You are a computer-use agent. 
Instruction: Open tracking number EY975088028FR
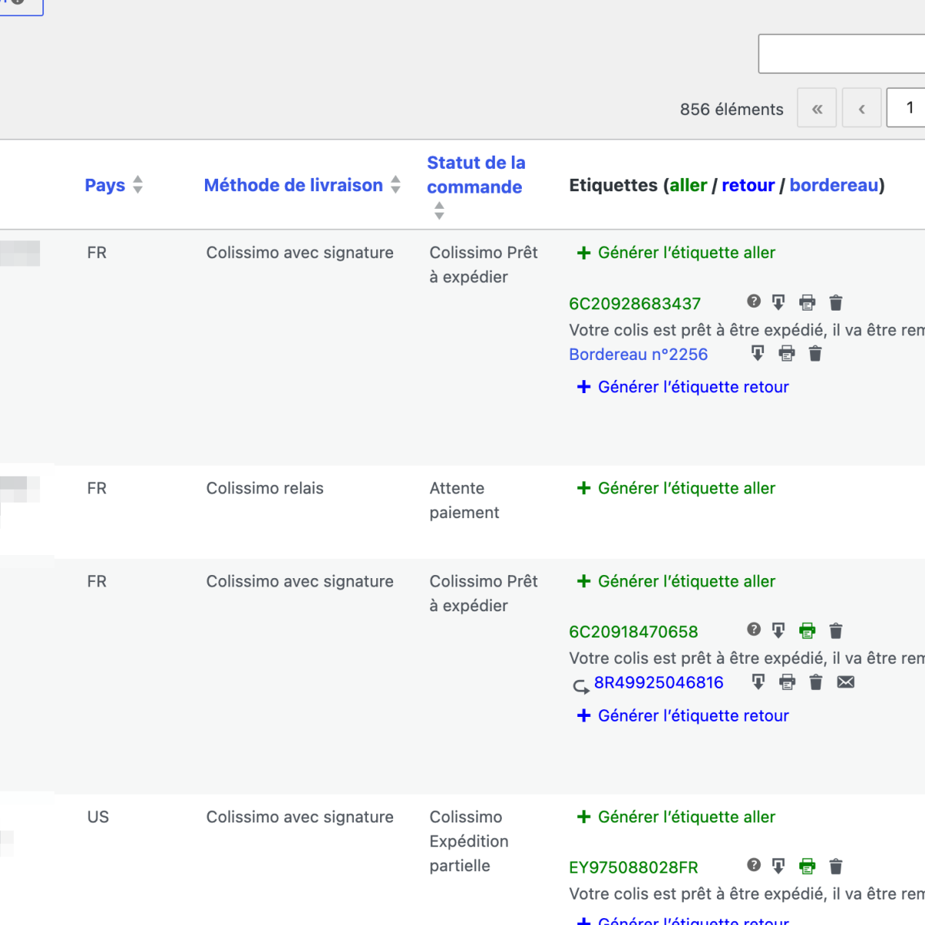(x=634, y=868)
